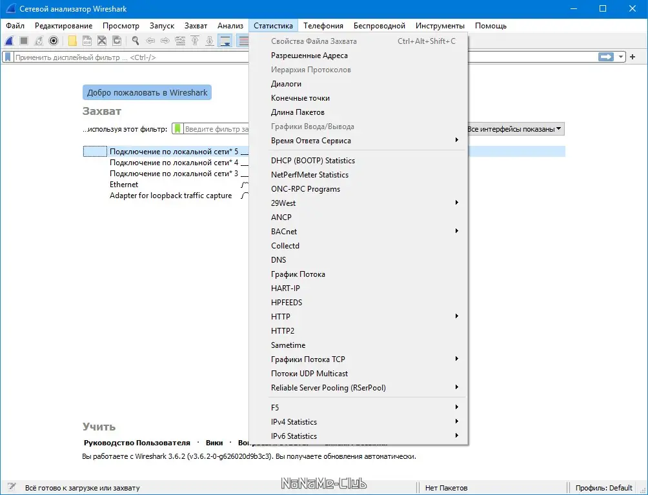The height and width of the screenshot is (495, 648).
Task: Open the Просмотр menu
Action: click(x=121, y=26)
